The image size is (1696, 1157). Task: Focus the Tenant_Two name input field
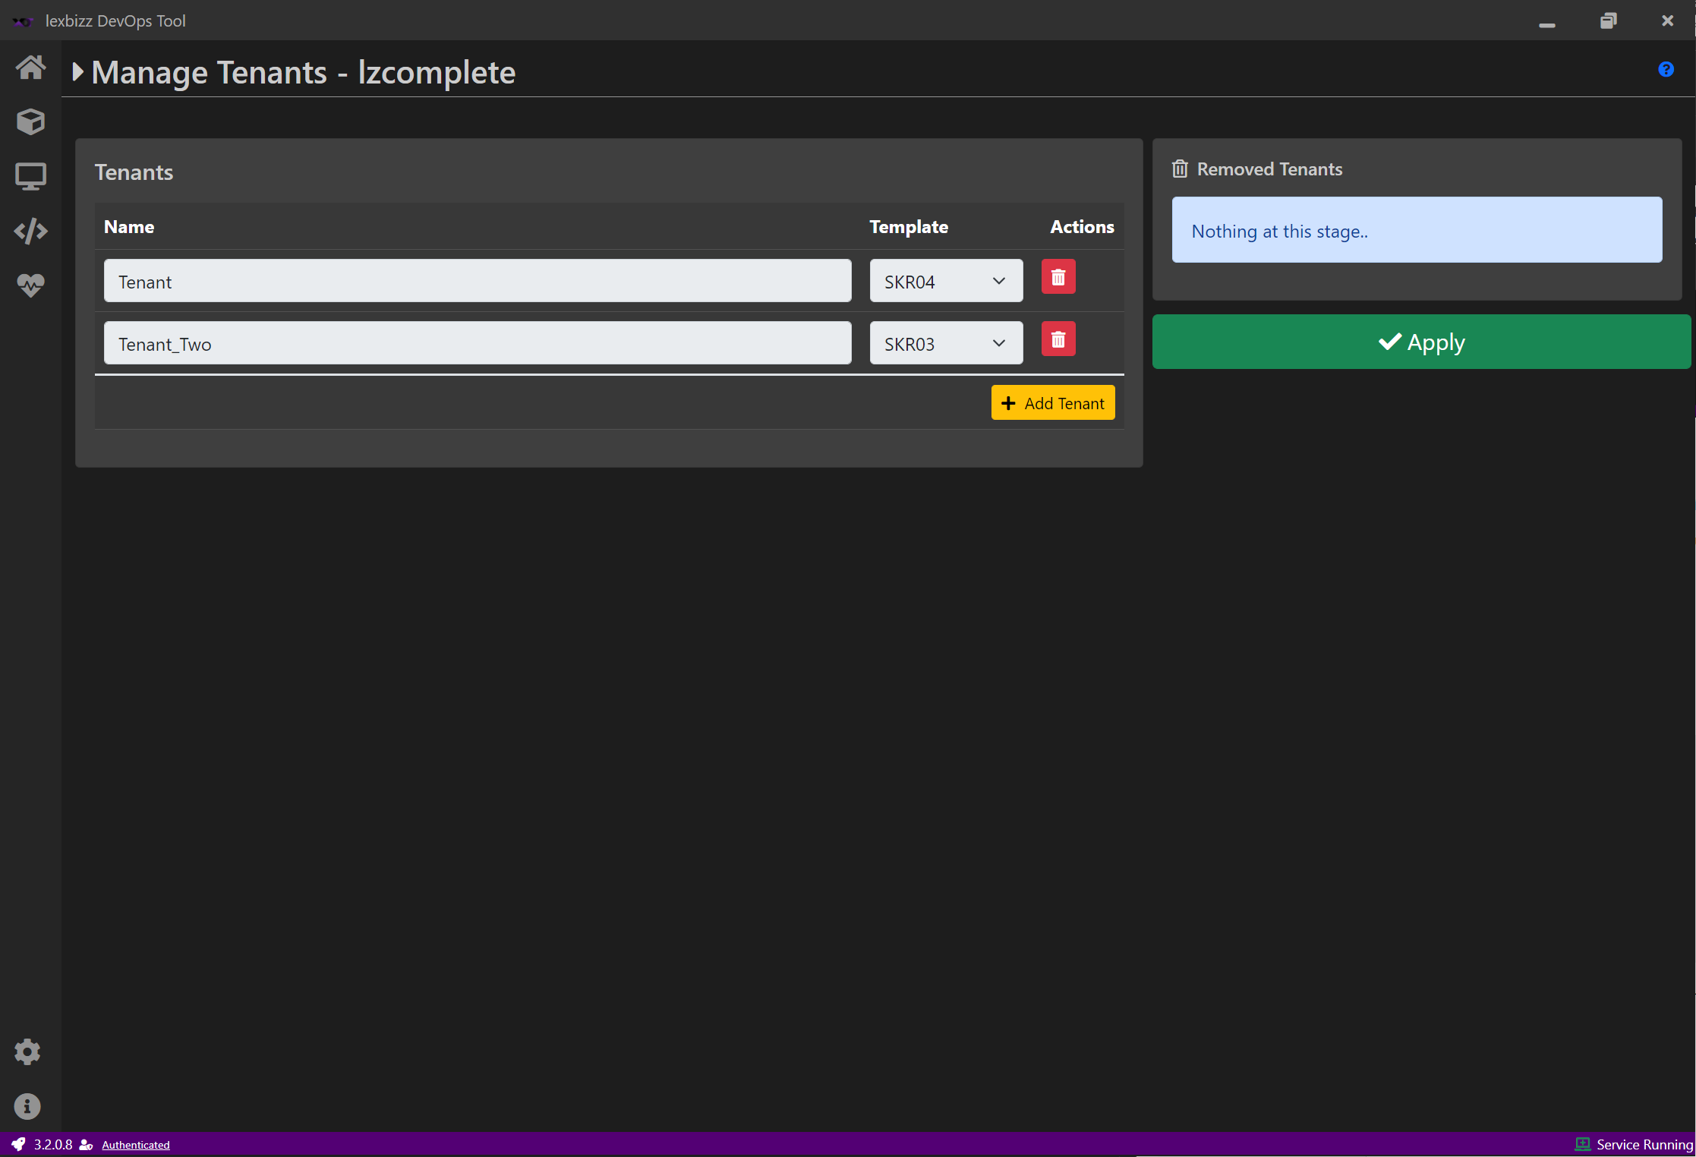point(478,343)
